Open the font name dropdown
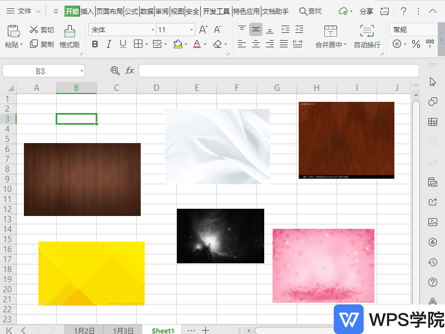The width and height of the screenshot is (445, 334). pos(152,30)
